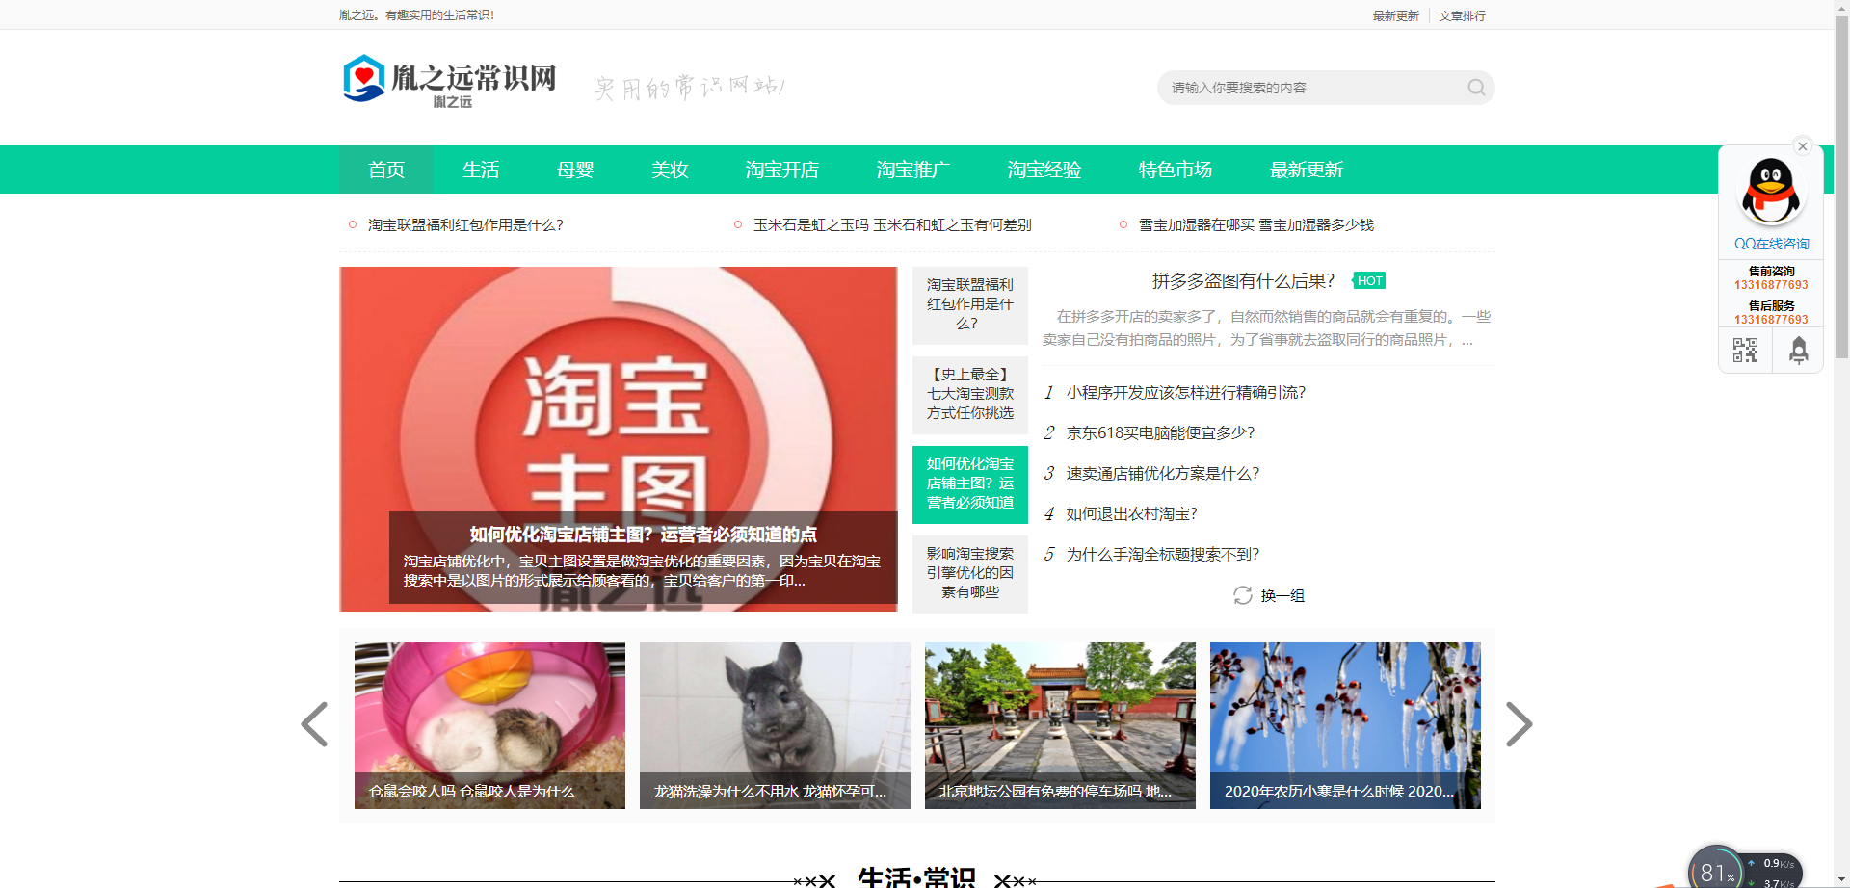This screenshot has width=1850, height=888.
Task: Click 售后服务 phone number 13316877693
Action: [x=1771, y=320]
